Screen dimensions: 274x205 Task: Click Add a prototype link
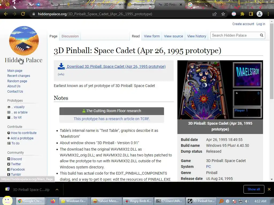pyautogui.click(x=22, y=138)
